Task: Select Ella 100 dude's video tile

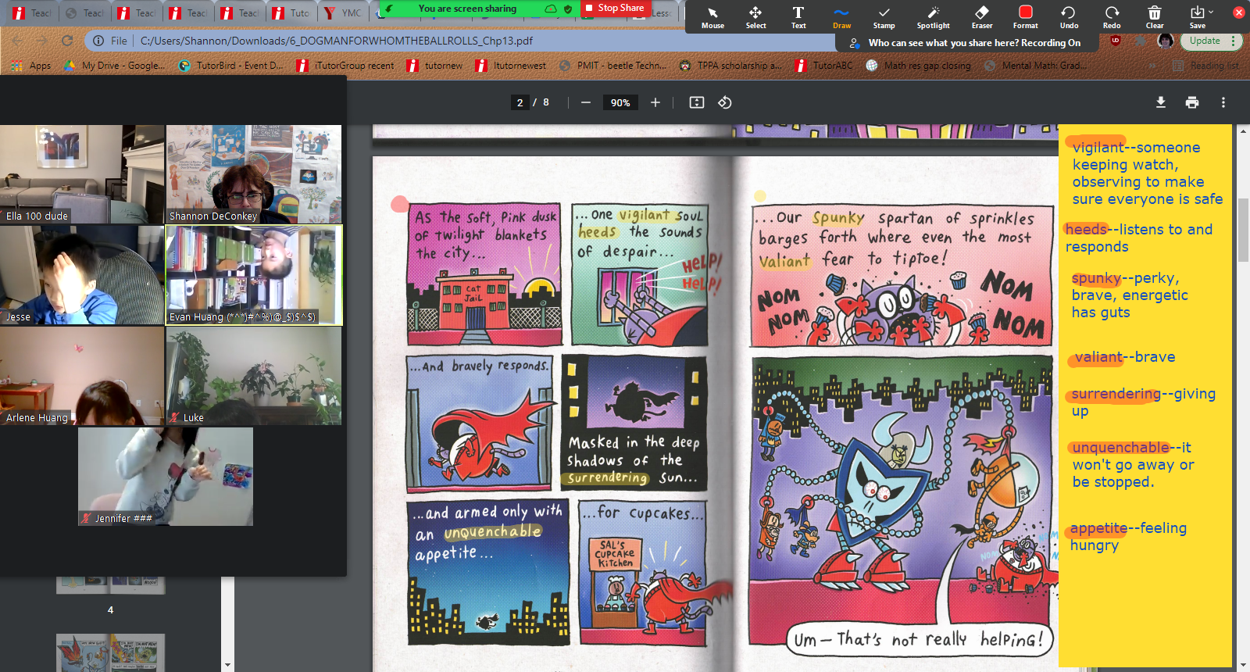Action: tap(82, 174)
